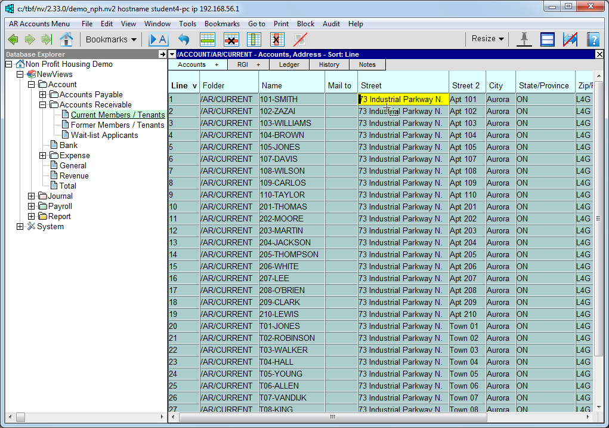
Task: Click the Name column header
Action: pyautogui.click(x=292, y=85)
